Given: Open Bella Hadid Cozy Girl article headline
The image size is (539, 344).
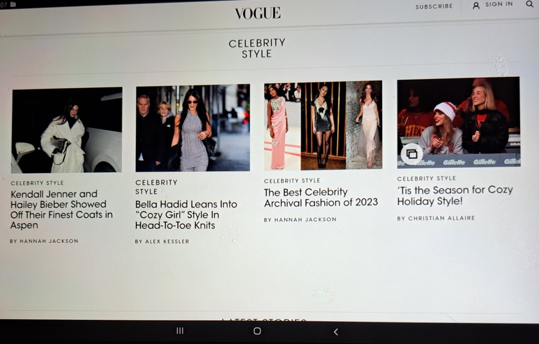Looking at the screenshot, I should pos(186,214).
